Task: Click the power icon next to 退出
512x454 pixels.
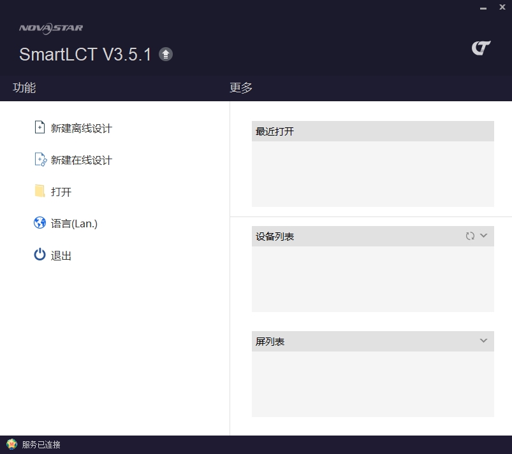Action: [39, 255]
